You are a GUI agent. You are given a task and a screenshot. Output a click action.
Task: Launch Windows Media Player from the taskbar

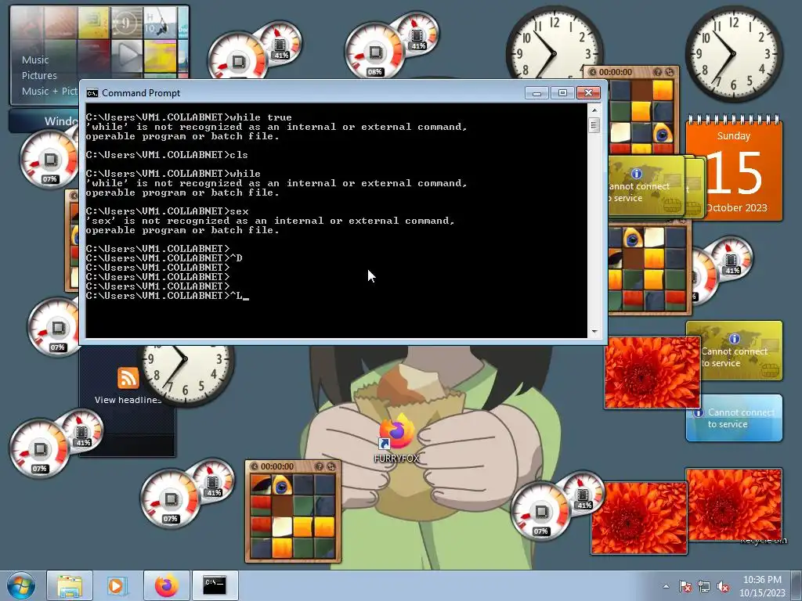(x=117, y=585)
